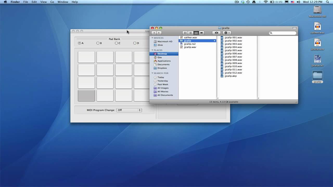Select Pad Bank D radio button
This screenshot has width=333, height=187.
click(x=135, y=43)
